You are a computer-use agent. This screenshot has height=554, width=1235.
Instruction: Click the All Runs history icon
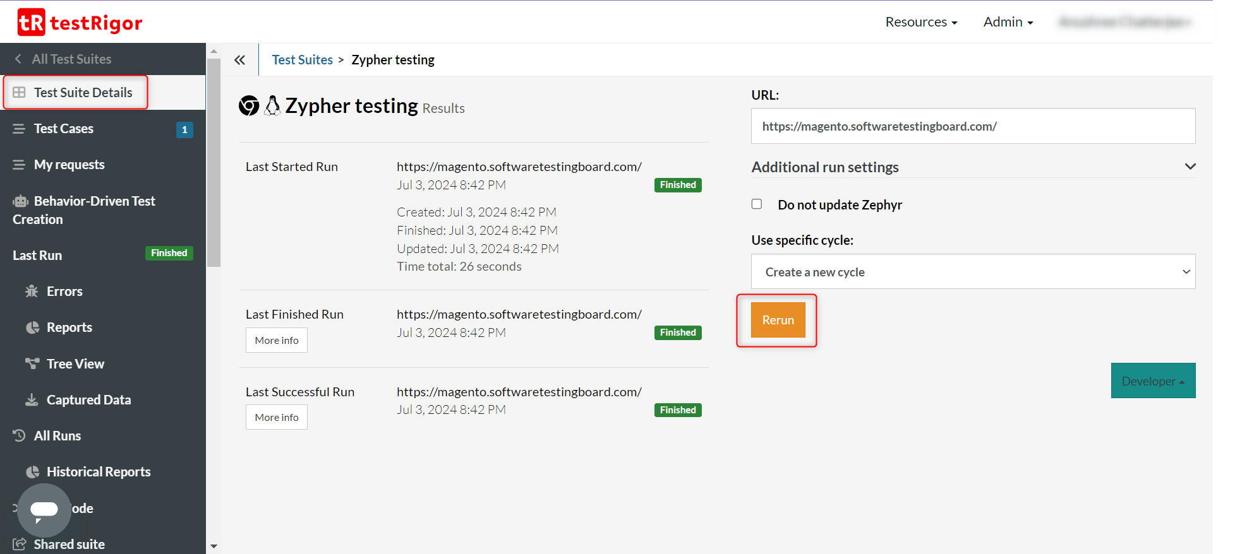tap(20, 435)
